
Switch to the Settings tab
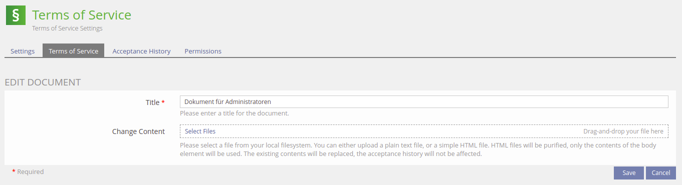[23, 51]
